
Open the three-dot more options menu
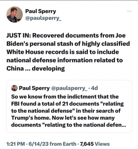point(130,11)
